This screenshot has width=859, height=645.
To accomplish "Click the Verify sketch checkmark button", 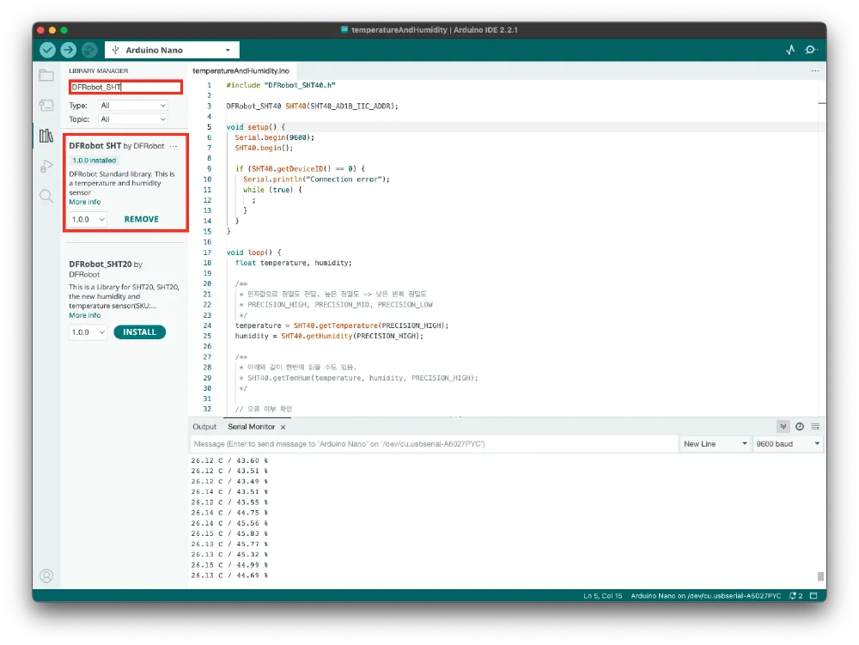I will (x=47, y=50).
